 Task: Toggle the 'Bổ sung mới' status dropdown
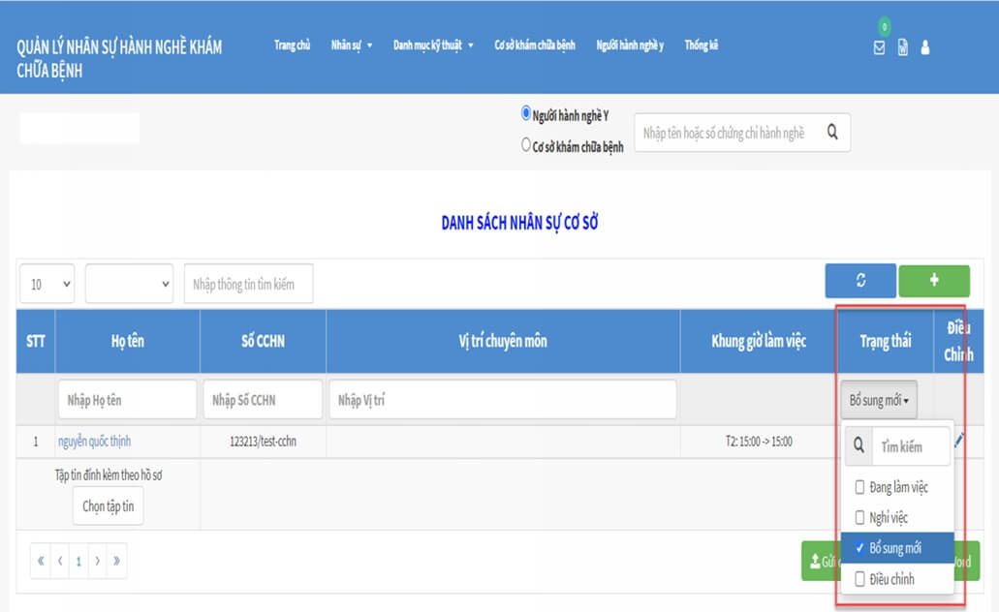click(x=879, y=400)
